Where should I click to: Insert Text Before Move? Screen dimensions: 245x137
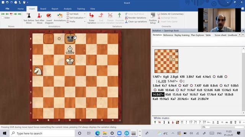[x=29, y=18]
